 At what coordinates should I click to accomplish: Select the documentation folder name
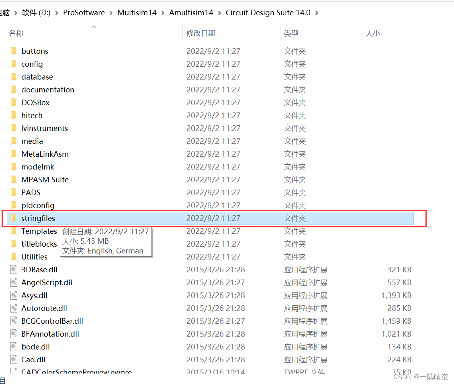tap(48, 90)
